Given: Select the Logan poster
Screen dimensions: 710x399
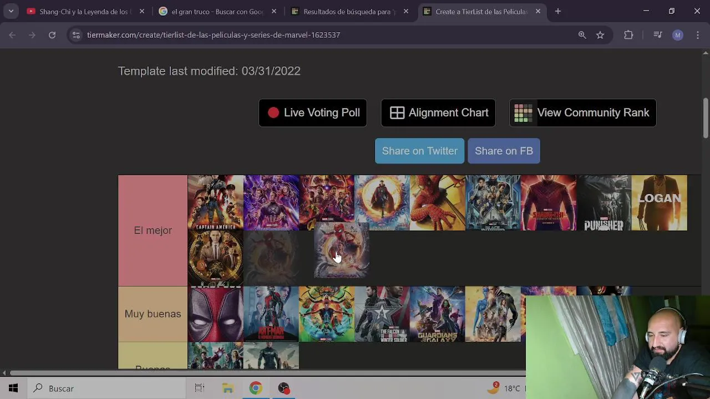Looking at the screenshot, I should click(x=660, y=203).
